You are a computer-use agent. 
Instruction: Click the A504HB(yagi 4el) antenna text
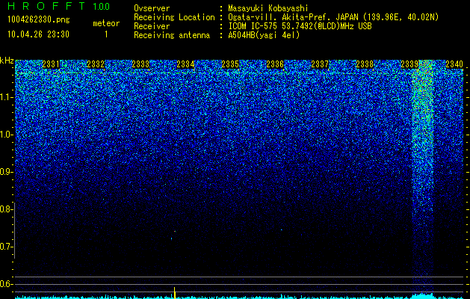[x=264, y=35]
